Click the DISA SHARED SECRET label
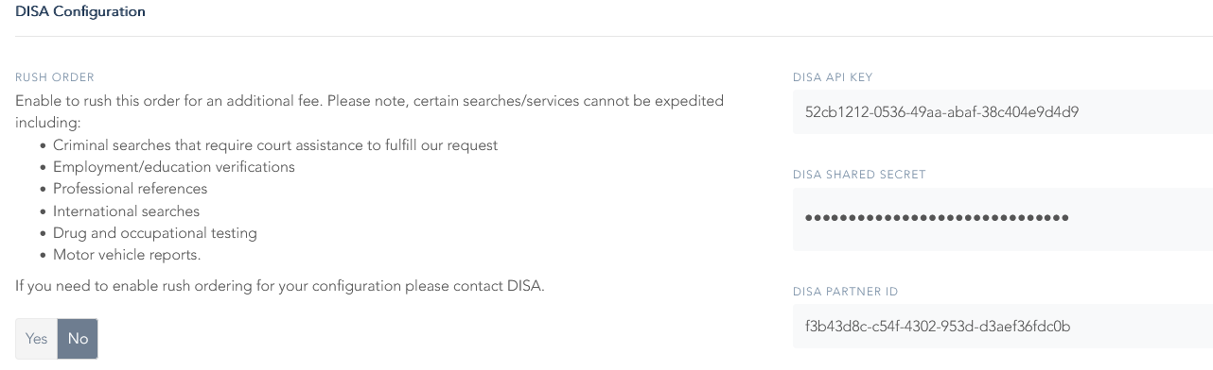The image size is (1213, 370). pyautogui.click(x=859, y=175)
